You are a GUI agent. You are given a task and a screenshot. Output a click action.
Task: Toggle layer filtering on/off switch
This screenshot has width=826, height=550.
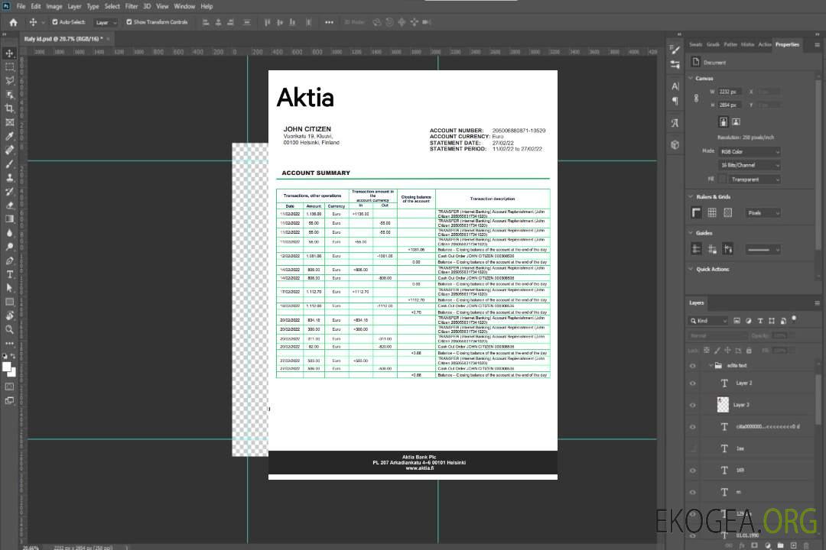pyautogui.click(x=794, y=319)
